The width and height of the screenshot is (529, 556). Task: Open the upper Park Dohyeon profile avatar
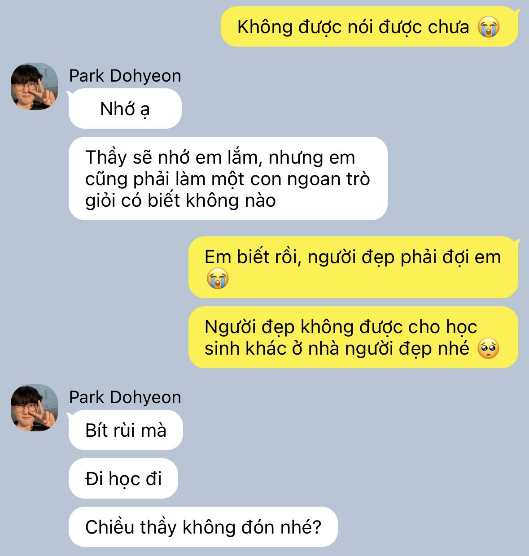(x=34, y=86)
